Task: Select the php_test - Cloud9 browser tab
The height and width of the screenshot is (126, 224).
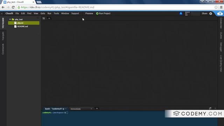Action: [19, 2]
